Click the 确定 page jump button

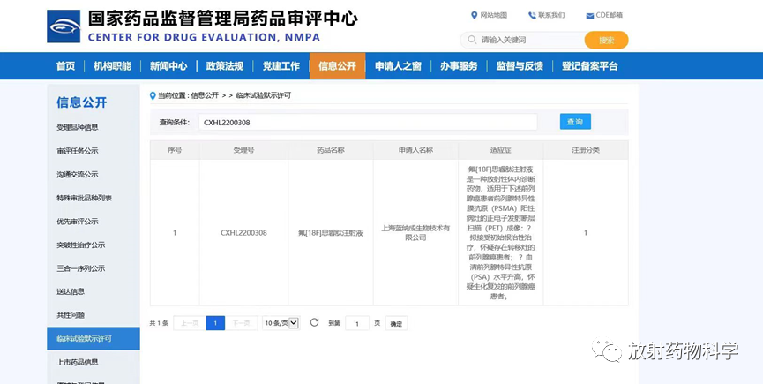pos(396,324)
